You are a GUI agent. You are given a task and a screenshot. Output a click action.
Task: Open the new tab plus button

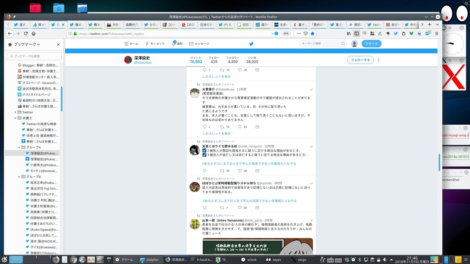tap(429, 25)
